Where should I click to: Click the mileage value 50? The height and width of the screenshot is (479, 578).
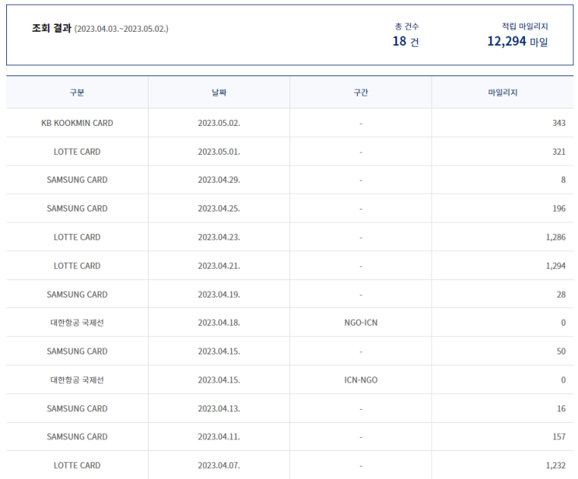click(561, 351)
